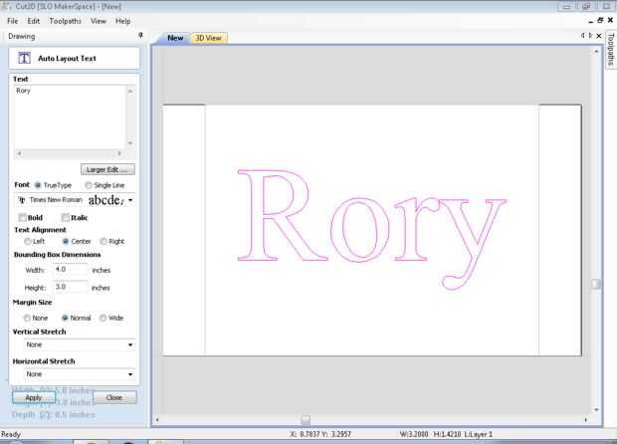Image resolution: width=617 pixels, height=444 pixels.
Task: Click the Auto Layout Text icon
Action: pyautogui.click(x=25, y=59)
